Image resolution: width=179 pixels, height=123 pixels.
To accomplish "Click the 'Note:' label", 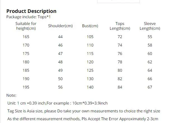I will [11, 95].
